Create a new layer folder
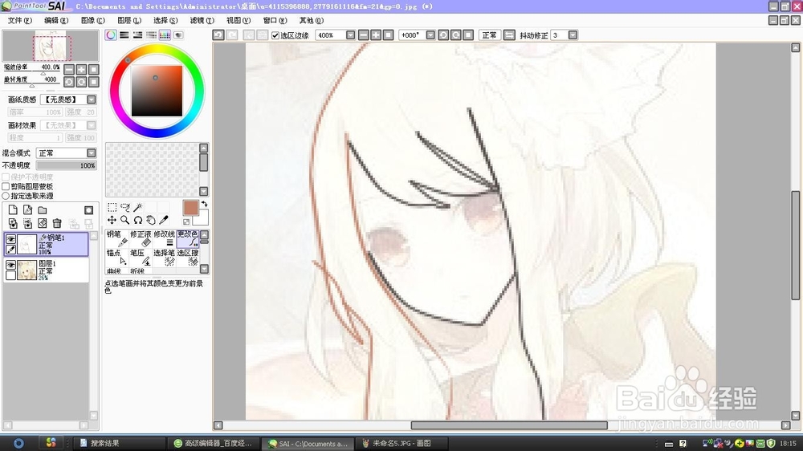The width and height of the screenshot is (803, 451). pyautogui.click(x=43, y=210)
